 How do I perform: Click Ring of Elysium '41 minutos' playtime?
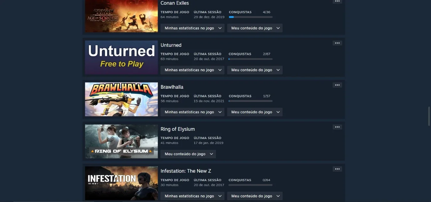pyautogui.click(x=170, y=143)
